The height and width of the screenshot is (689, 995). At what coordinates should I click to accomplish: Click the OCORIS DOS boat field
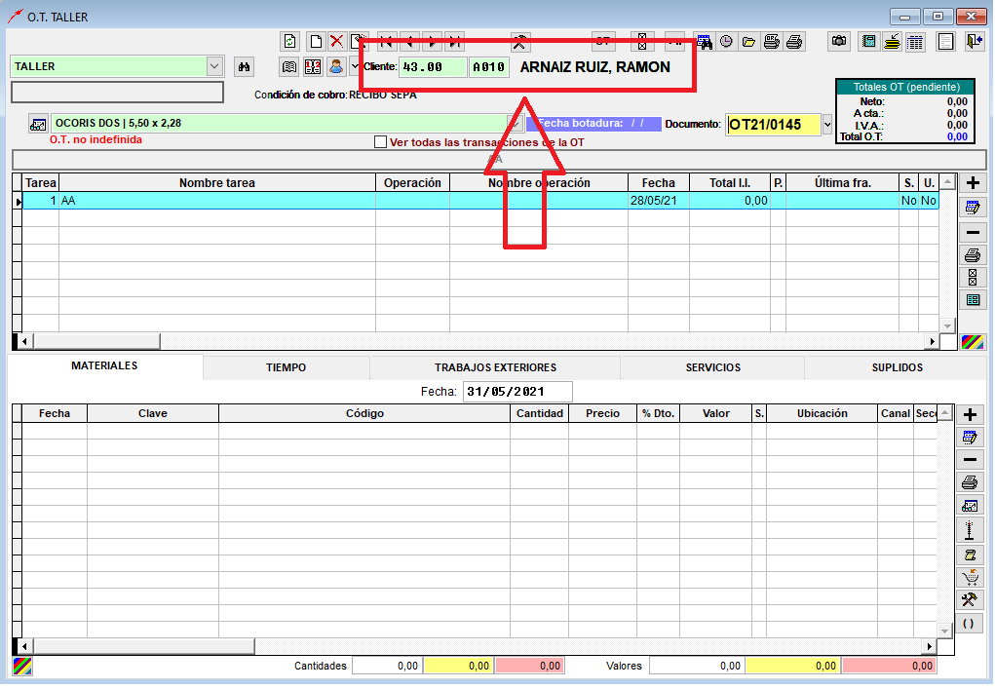click(280, 123)
